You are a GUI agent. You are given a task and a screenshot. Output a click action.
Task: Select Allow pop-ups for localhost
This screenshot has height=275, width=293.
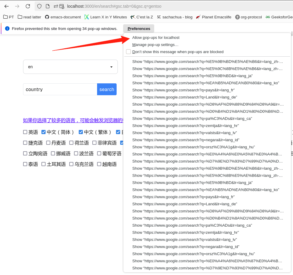(156, 38)
